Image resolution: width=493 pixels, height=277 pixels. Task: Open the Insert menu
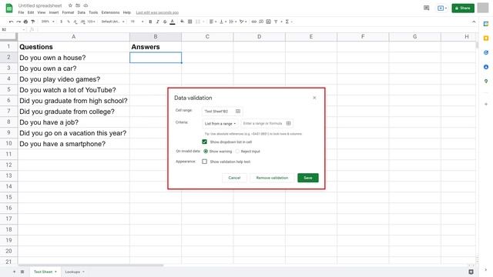pyautogui.click(x=54, y=12)
